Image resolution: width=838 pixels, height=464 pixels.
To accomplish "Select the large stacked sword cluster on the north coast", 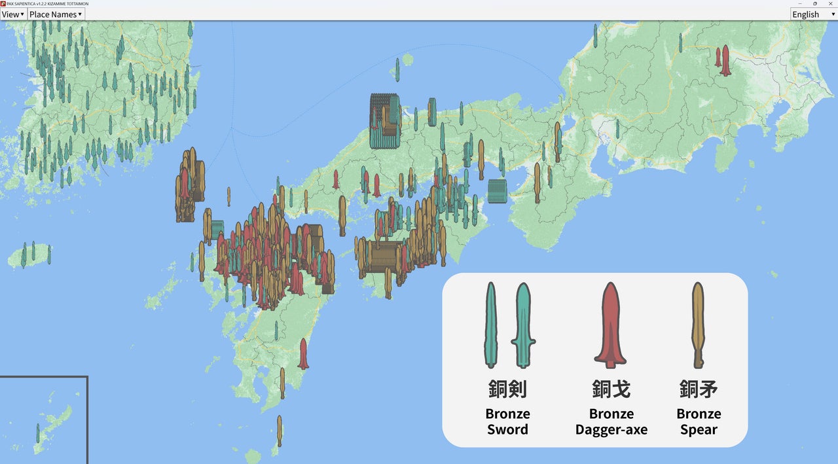I will (x=384, y=121).
